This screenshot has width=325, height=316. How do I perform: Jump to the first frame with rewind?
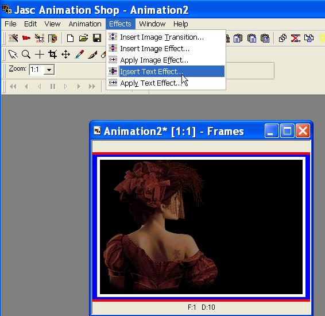click(x=13, y=86)
